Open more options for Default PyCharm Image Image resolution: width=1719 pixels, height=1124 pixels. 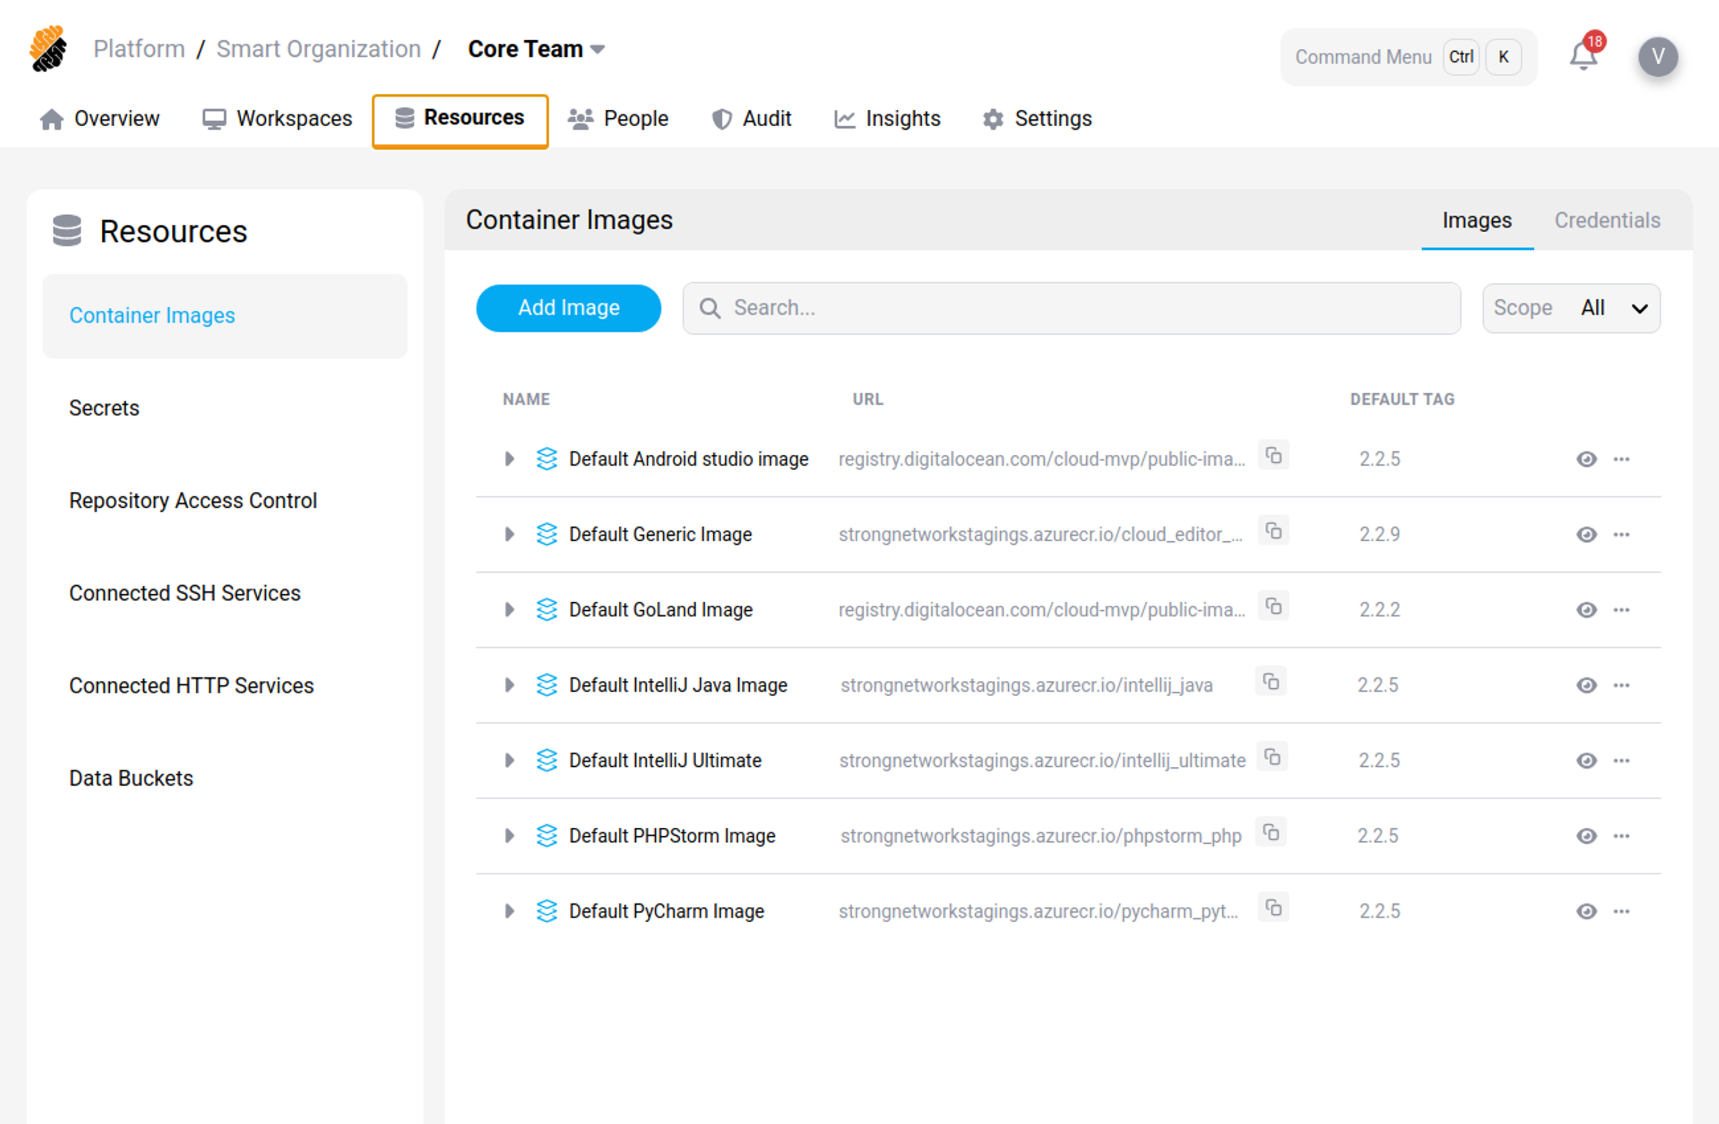[x=1621, y=911]
